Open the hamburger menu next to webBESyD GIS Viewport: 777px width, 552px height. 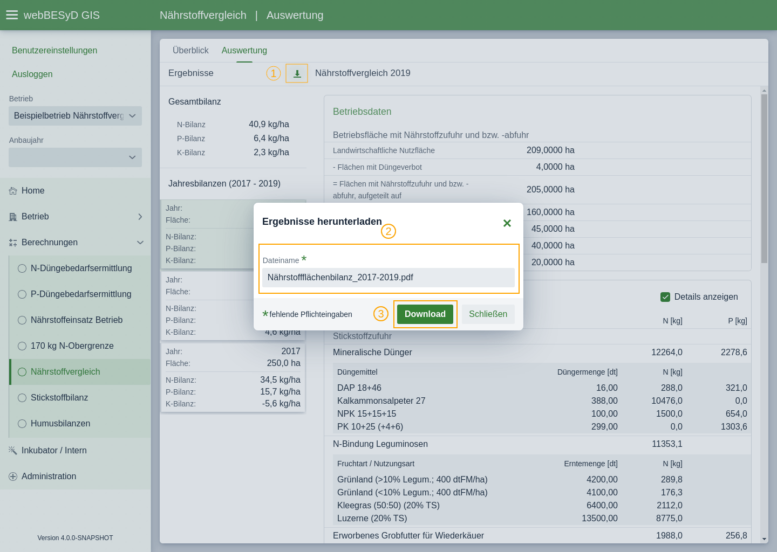click(12, 15)
